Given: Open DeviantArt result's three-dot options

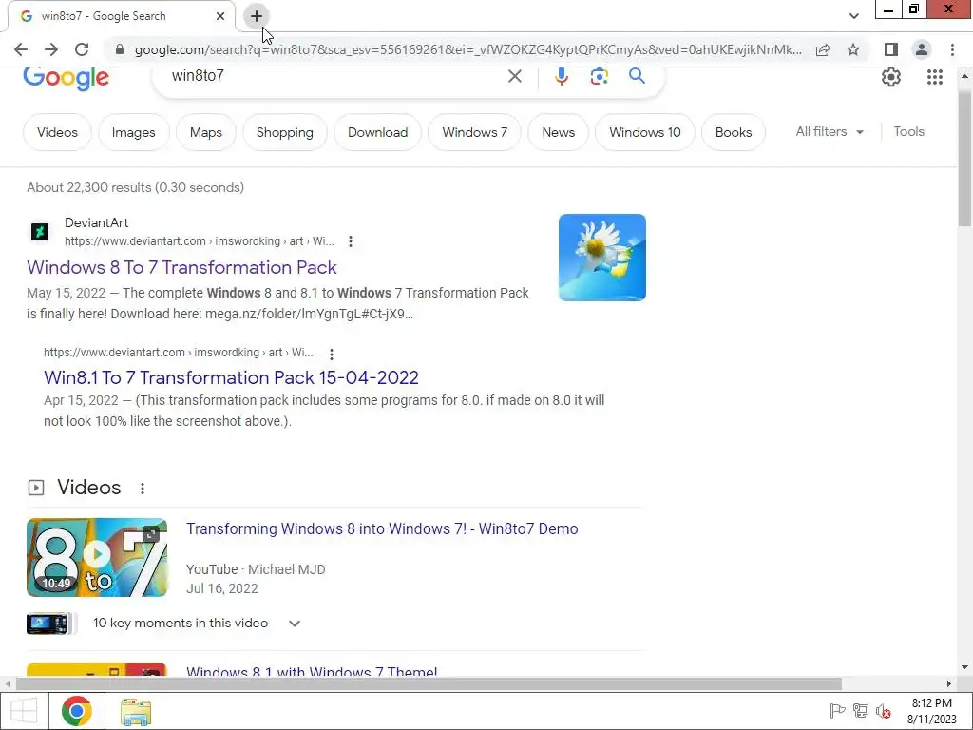Looking at the screenshot, I should pos(351,241).
